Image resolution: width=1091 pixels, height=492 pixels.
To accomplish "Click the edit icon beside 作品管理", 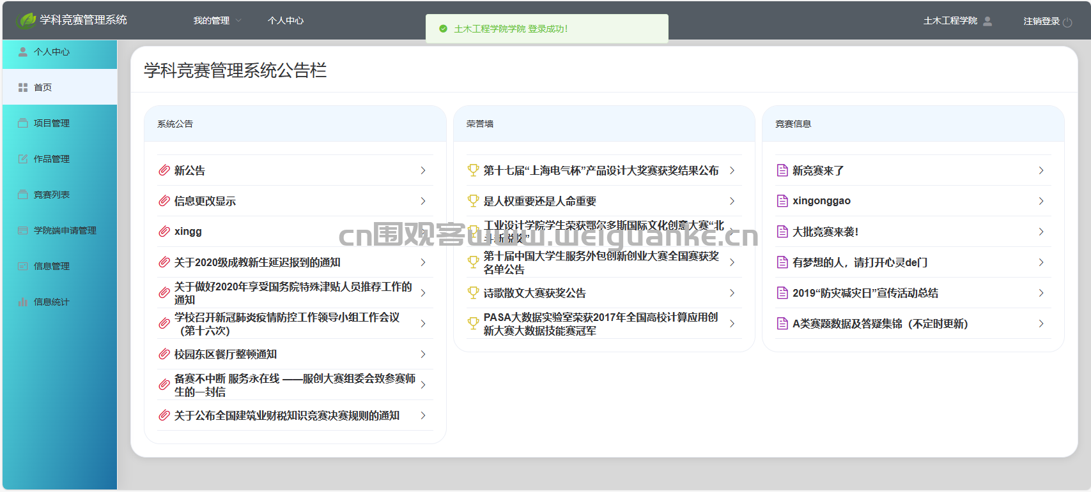I will point(23,159).
